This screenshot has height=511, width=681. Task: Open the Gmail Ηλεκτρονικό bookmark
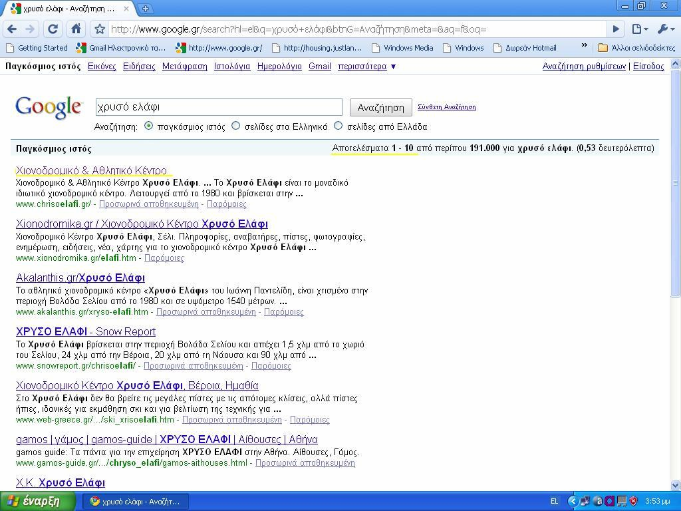coord(121,48)
